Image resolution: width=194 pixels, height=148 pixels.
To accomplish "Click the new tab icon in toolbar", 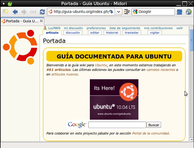I will click(x=6, y=12).
